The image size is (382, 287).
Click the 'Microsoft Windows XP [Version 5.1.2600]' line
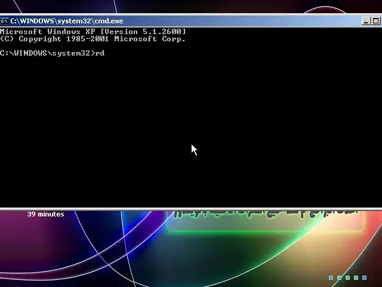tap(93, 32)
